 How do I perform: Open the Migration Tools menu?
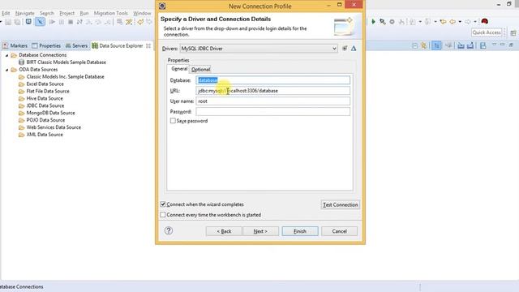coord(110,13)
